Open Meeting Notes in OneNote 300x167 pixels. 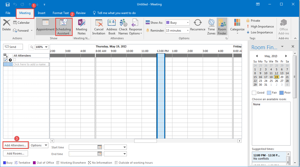coord(81,27)
